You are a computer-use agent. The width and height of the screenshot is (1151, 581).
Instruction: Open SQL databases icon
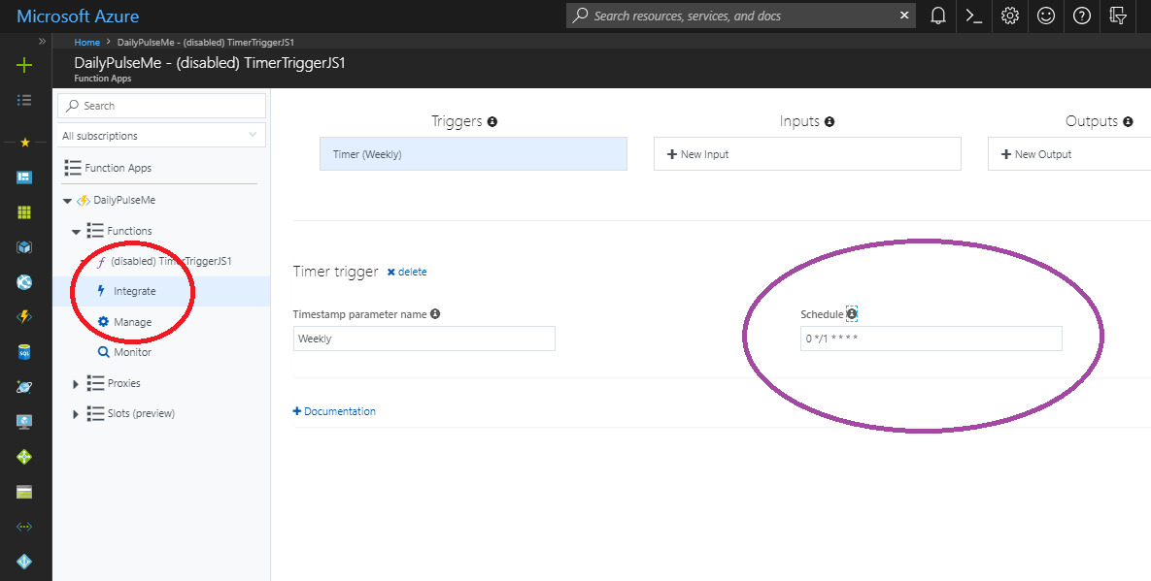pyautogui.click(x=24, y=352)
